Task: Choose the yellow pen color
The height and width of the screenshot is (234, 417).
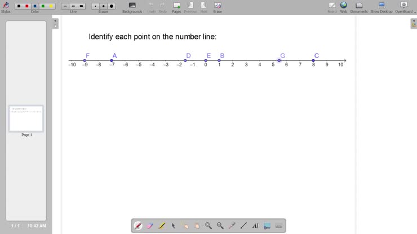Action: tap(51, 6)
